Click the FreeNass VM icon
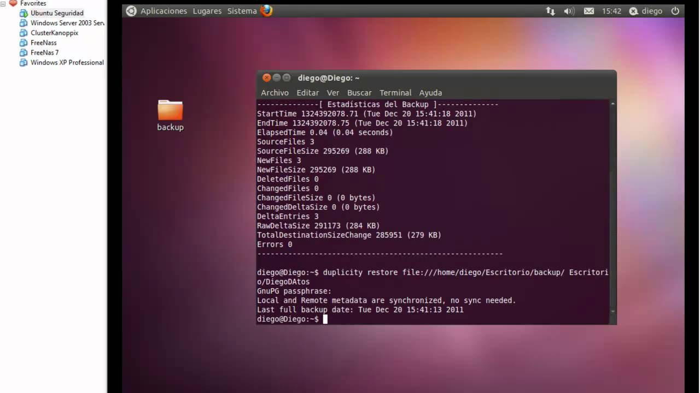Viewport: 700px width, 393px height. click(24, 43)
